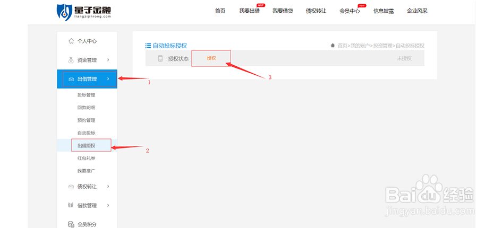Image resolution: width=502 pixels, height=228 pixels.
Task: Click the envelope icon beside sidebar 债权转让
Action: pos(71,187)
